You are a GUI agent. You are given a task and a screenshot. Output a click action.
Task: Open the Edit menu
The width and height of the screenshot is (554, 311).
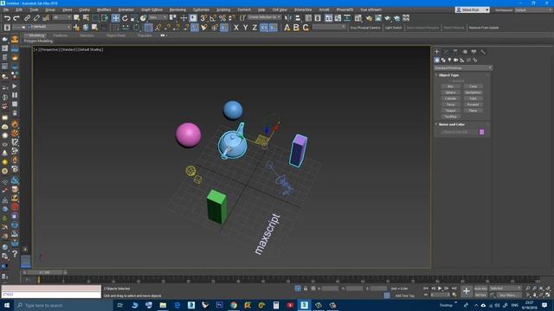19,10
